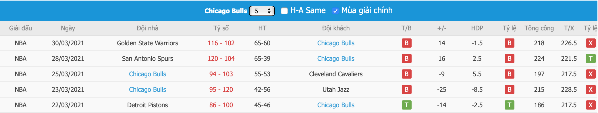Click the red B handicap badge in Utah Jazz row
The width and height of the screenshot is (598, 113).
point(509,89)
